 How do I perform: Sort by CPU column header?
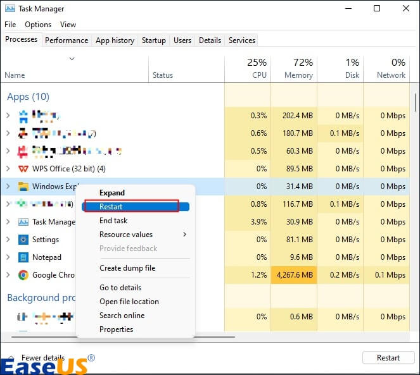click(248, 69)
